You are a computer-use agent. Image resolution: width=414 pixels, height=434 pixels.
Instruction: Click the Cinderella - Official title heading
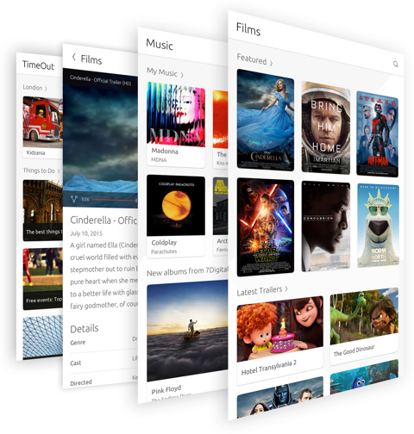(x=103, y=220)
